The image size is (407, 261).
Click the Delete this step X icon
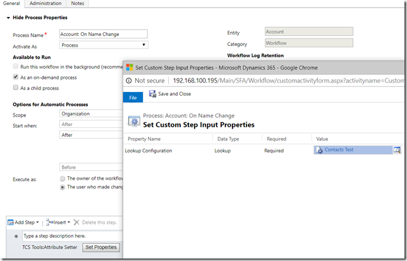[x=76, y=222]
